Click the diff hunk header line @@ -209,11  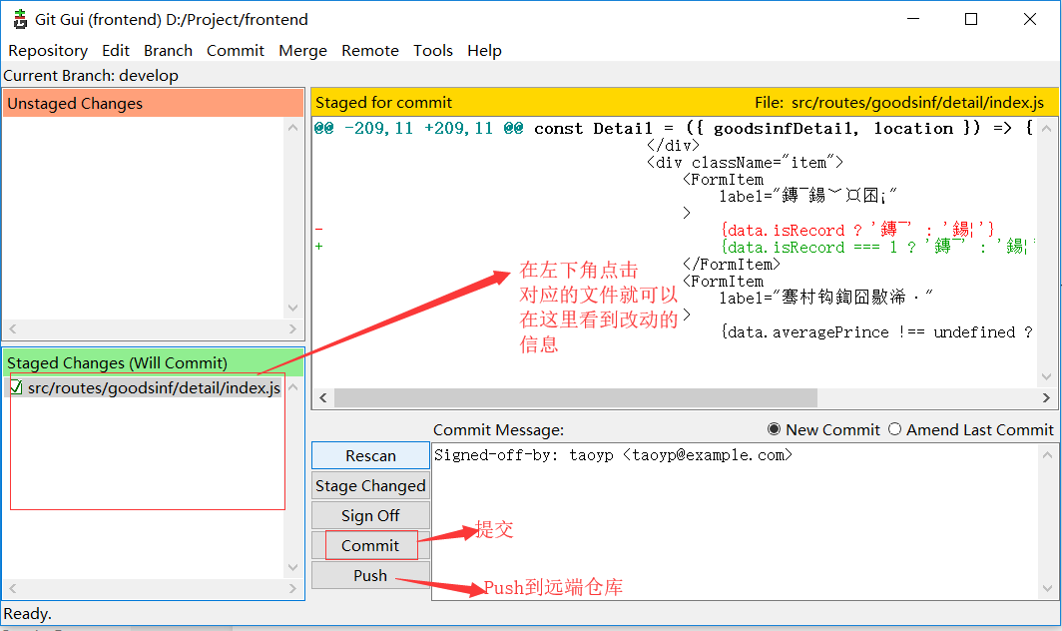[673, 128]
